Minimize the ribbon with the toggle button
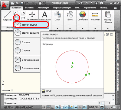Screen dimensions: 121x110 (115, 8)
